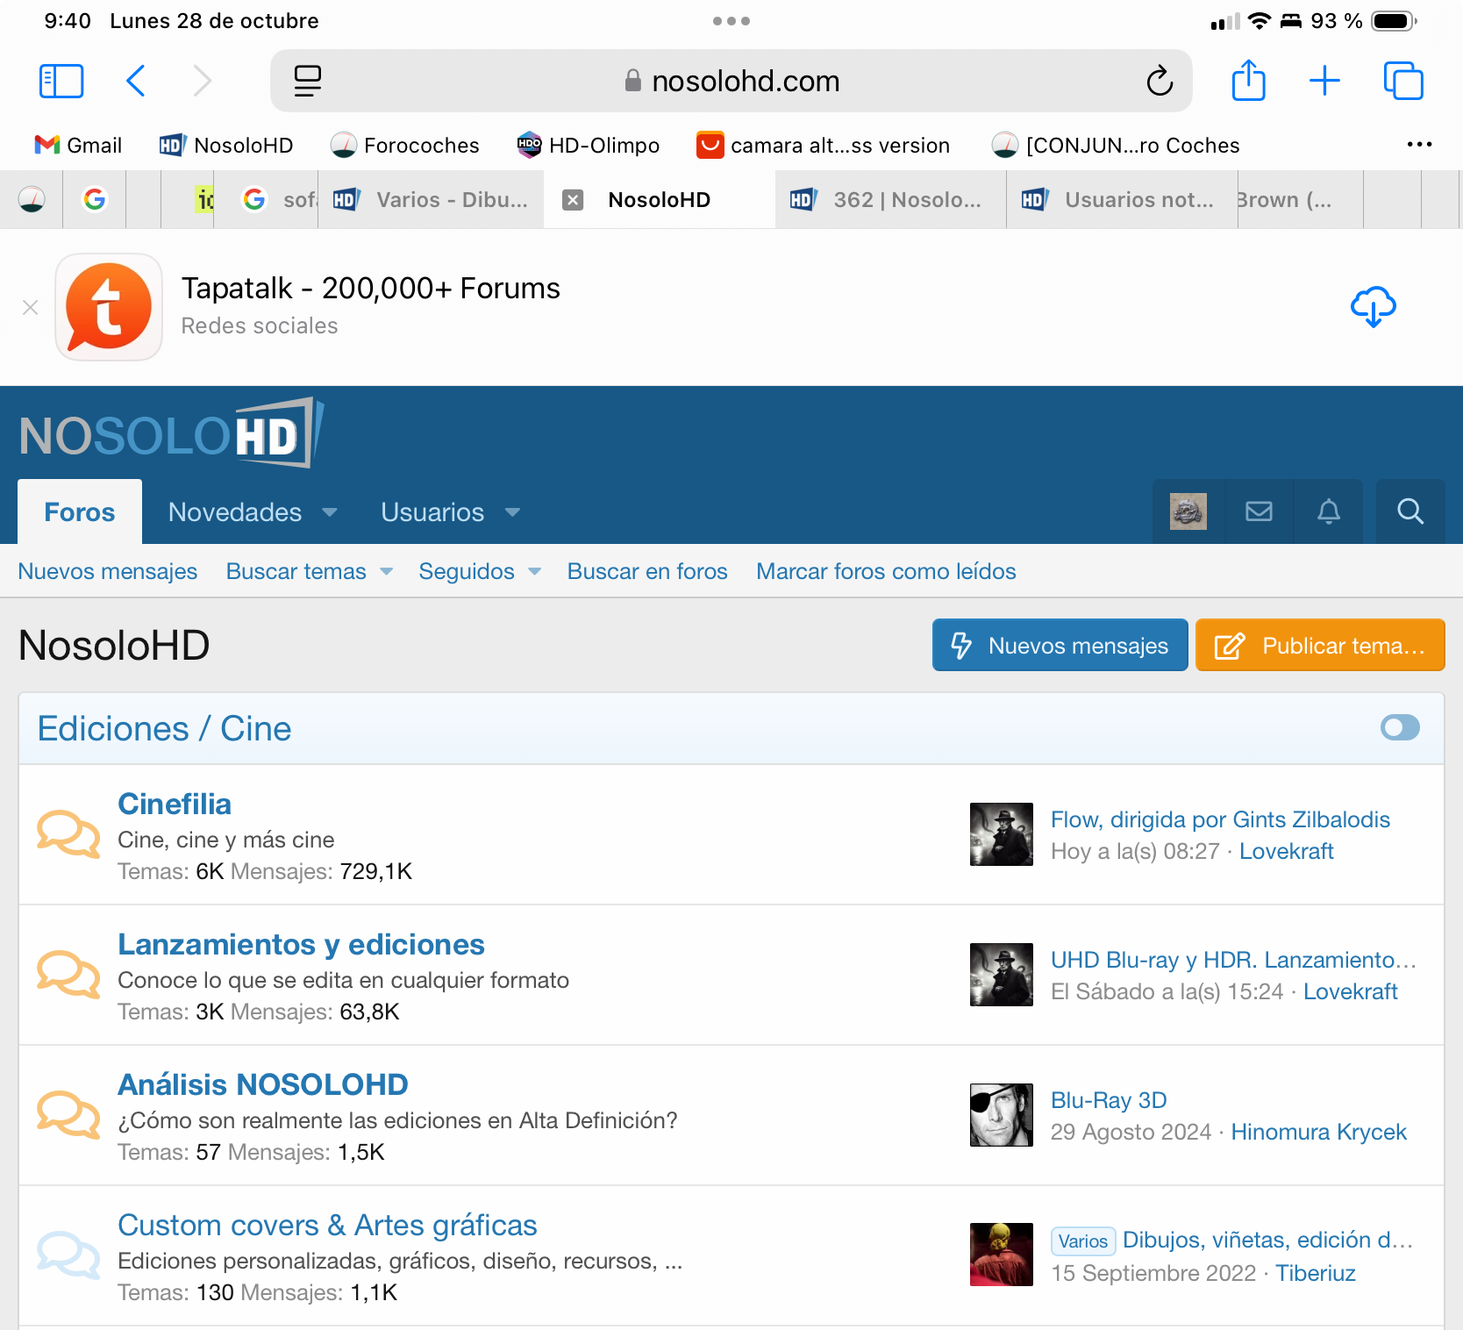Open the avatar next to Blu-Ray 3D
The image size is (1463, 1330).
tap(1002, 1115)
